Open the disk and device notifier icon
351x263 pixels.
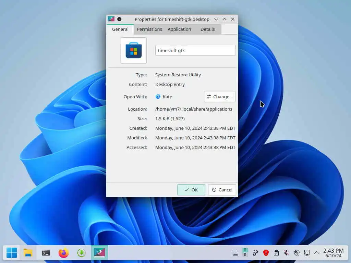pyautogui.click(x=296, y=253)
